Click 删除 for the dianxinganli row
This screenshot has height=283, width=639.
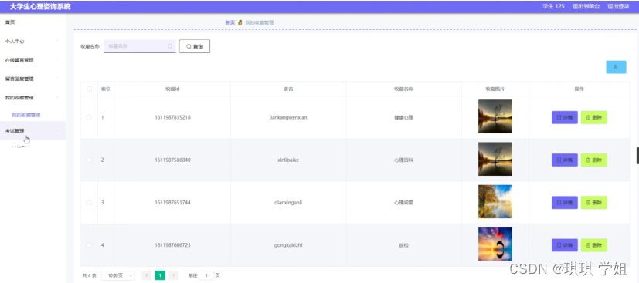[x=593, y=203]
